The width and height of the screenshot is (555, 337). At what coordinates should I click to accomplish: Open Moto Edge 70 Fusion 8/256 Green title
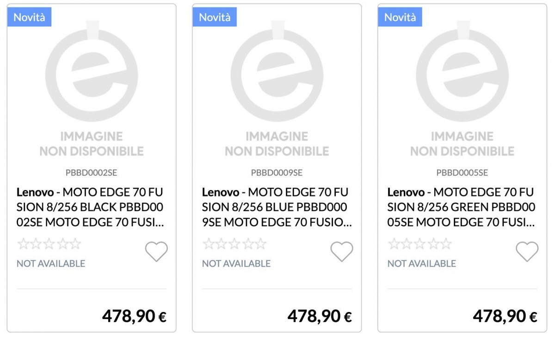click(x=461, y=207)
